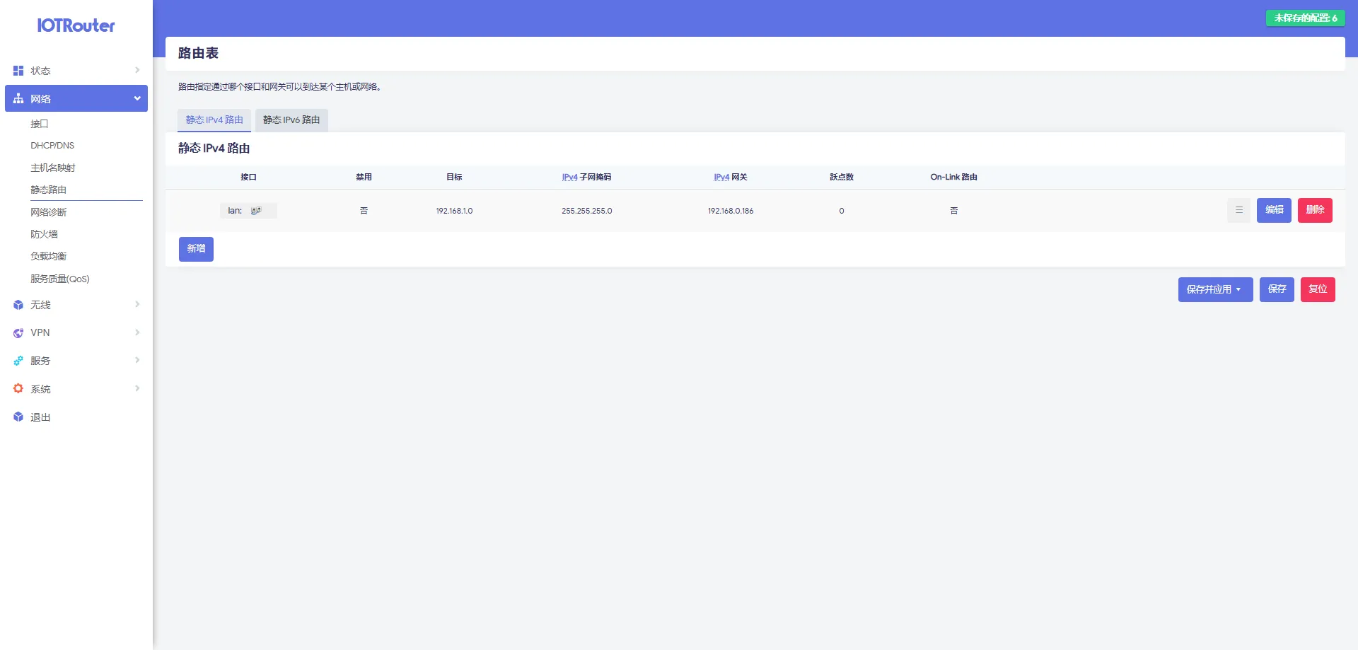Image resolution: width=1358 pixels, height=650 pixels.
Task: Click the 复位 reset button
Action: pos(1317,289)
